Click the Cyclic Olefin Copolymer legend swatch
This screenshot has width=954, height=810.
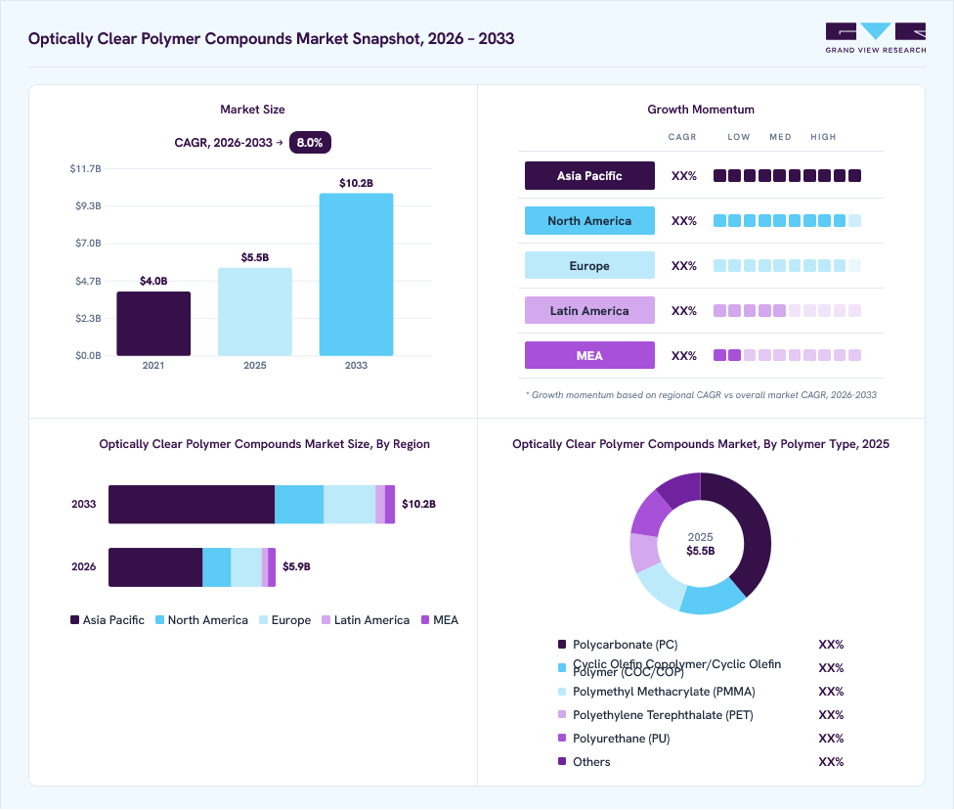pos(562,667)
